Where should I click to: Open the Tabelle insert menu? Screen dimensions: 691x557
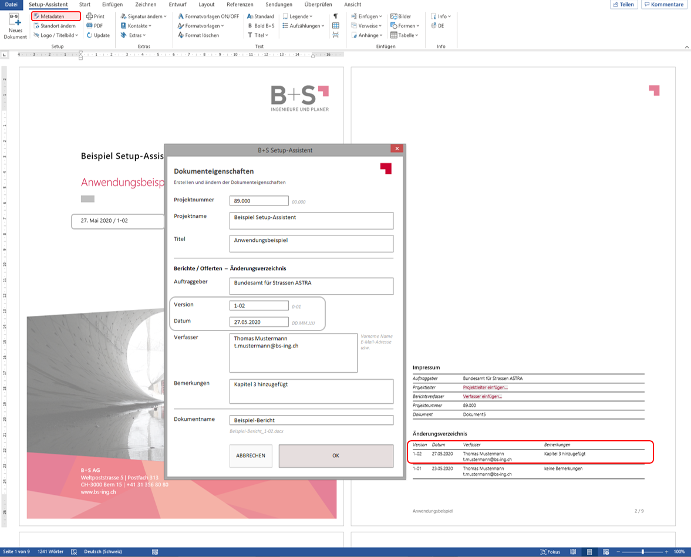[x=404, y=35]
